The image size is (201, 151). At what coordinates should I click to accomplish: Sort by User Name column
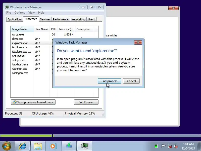41,29
